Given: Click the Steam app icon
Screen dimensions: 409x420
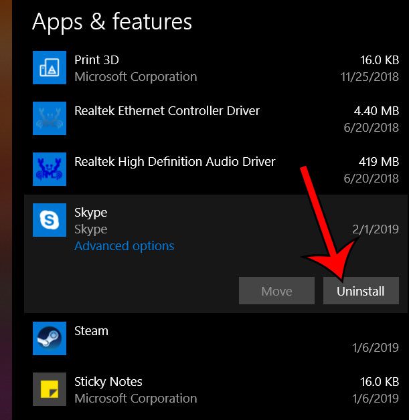Looking at the screenshot, I should pos(50,338).
